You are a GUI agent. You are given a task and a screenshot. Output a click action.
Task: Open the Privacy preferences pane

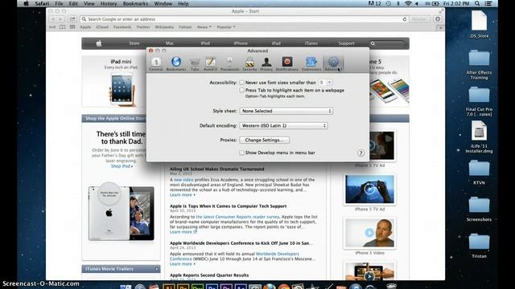click(x=266, y=64)
